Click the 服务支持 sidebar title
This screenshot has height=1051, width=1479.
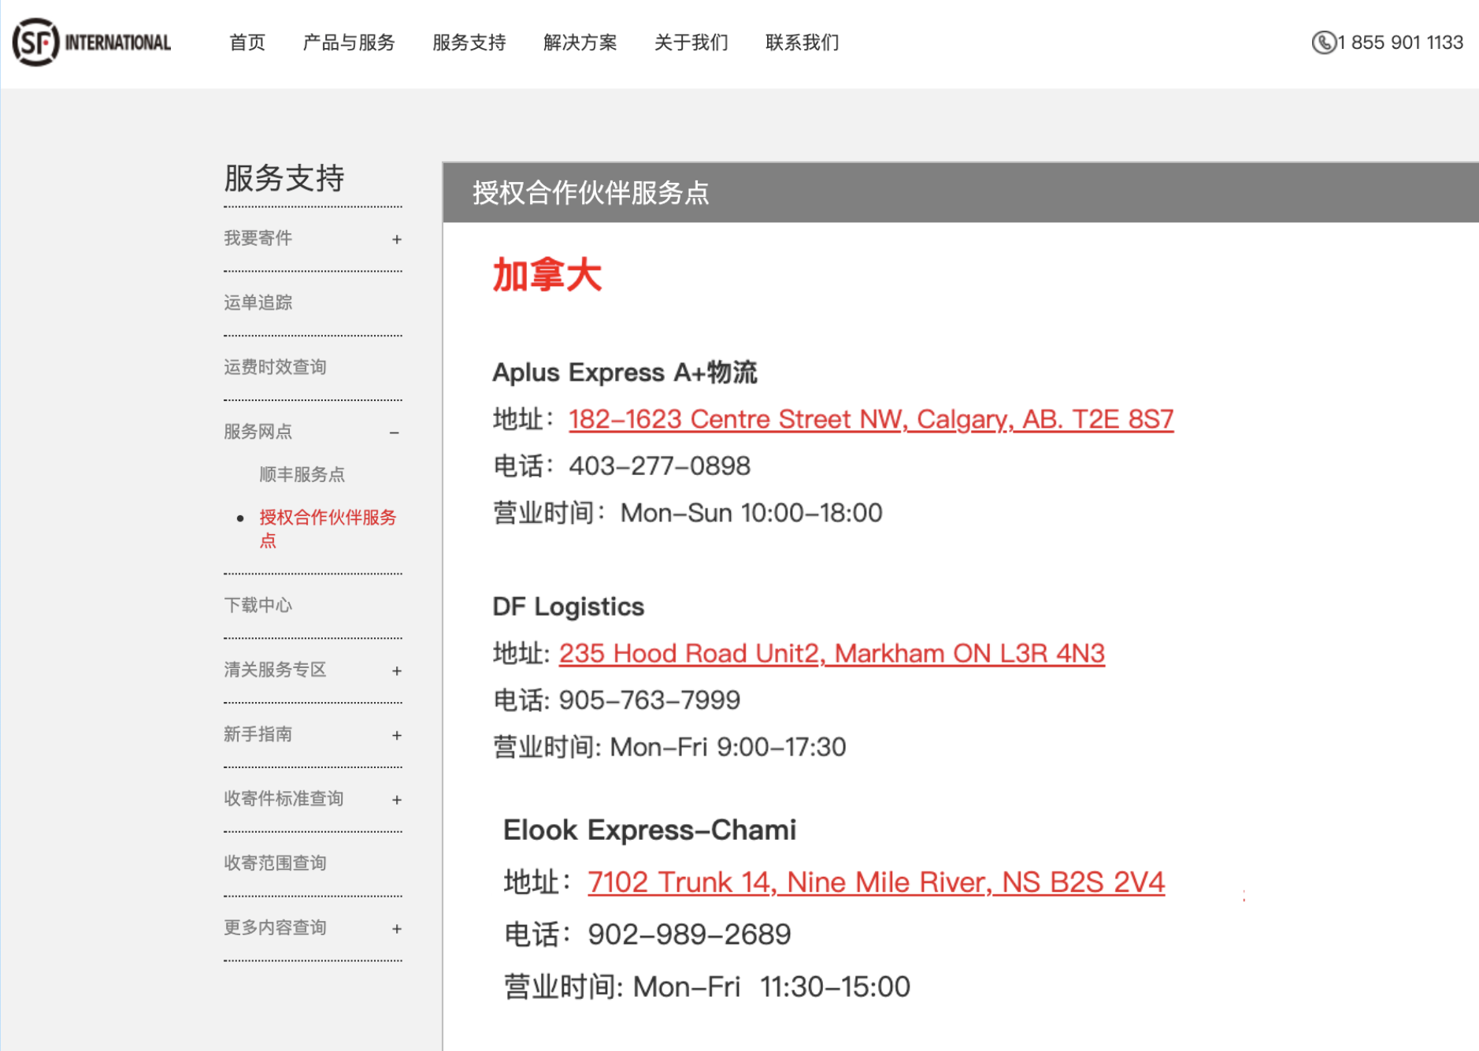[284, 178]
